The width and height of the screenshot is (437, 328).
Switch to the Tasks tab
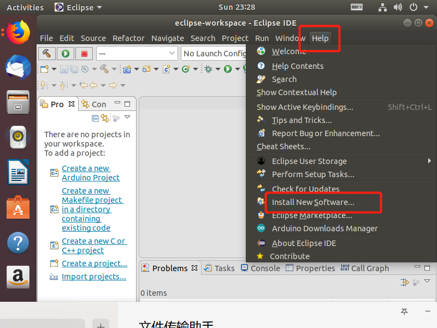click(x=220, y=268)
